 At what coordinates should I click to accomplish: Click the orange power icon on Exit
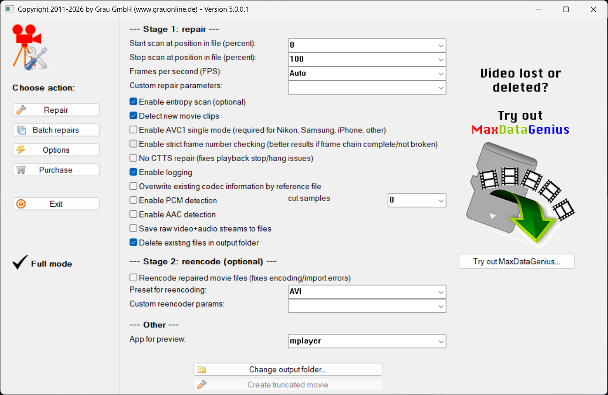point(21,204)
